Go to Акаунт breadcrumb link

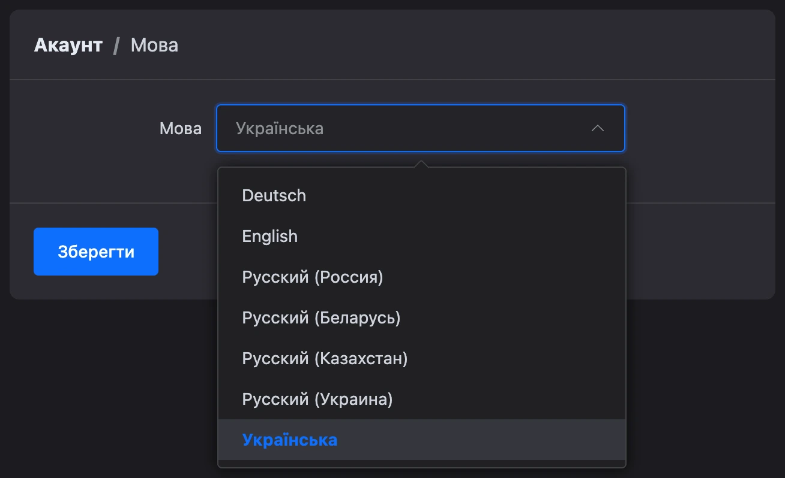pyautogui.click(x=68, y=45)
